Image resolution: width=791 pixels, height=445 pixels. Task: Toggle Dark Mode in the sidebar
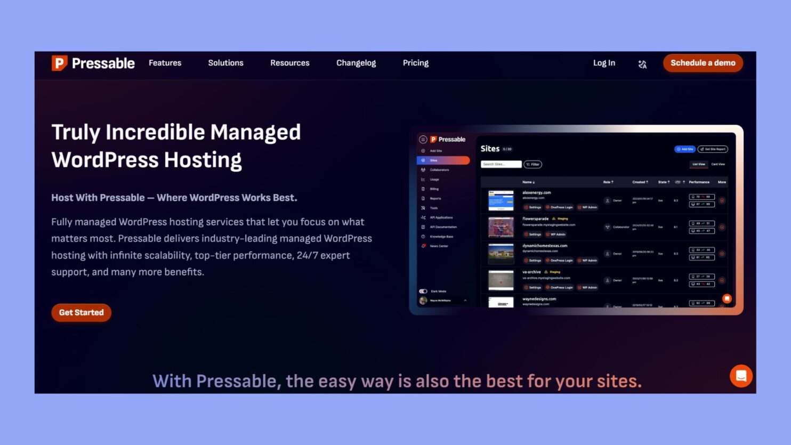pyautogui.click(x=424, y=290)
